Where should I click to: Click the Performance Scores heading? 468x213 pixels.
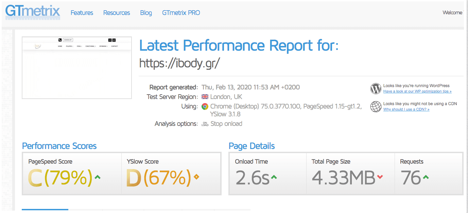(59, 146)
